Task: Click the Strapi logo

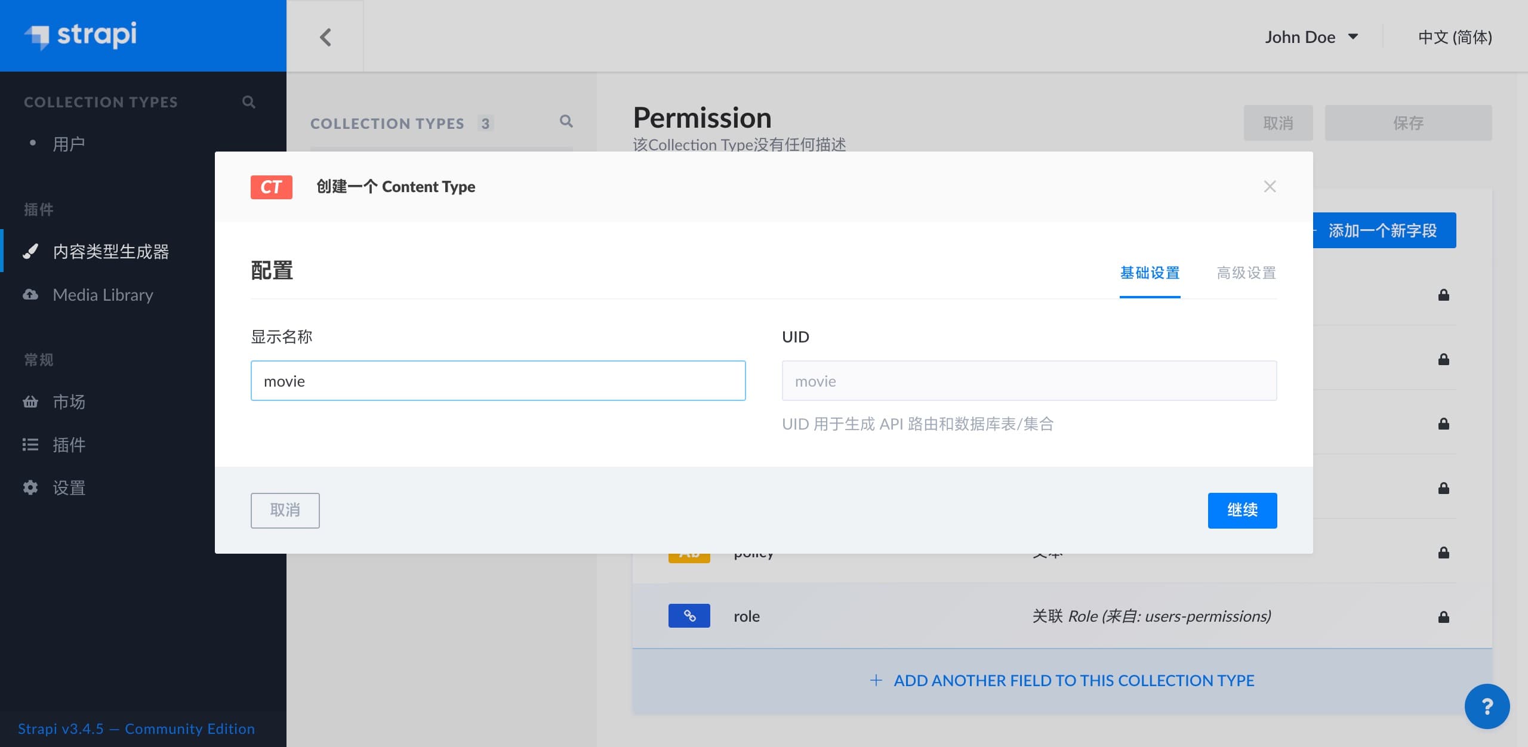Action: pyautogui.click(x=81, y=35)
